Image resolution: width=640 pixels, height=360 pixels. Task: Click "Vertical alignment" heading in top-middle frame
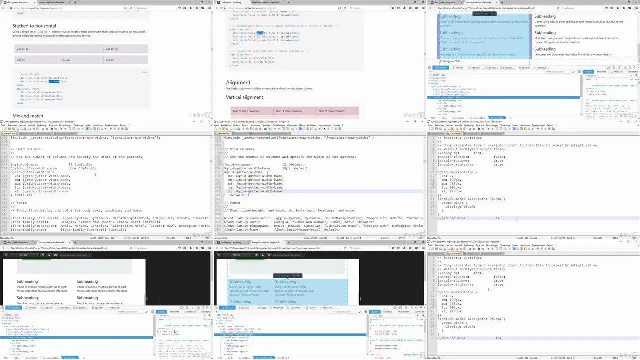point(244,97)
